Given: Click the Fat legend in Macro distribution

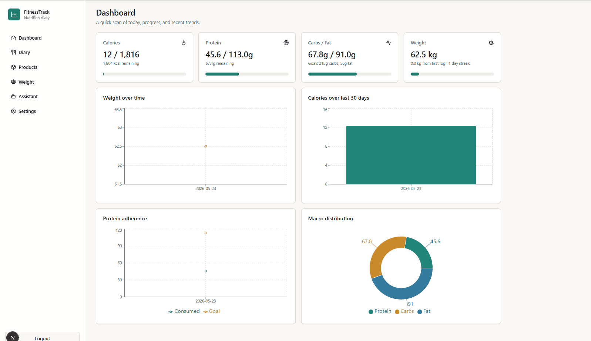Looking at the screenshot, I should 424,311.
